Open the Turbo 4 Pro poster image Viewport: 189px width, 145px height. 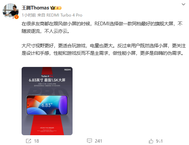point(47,101)
